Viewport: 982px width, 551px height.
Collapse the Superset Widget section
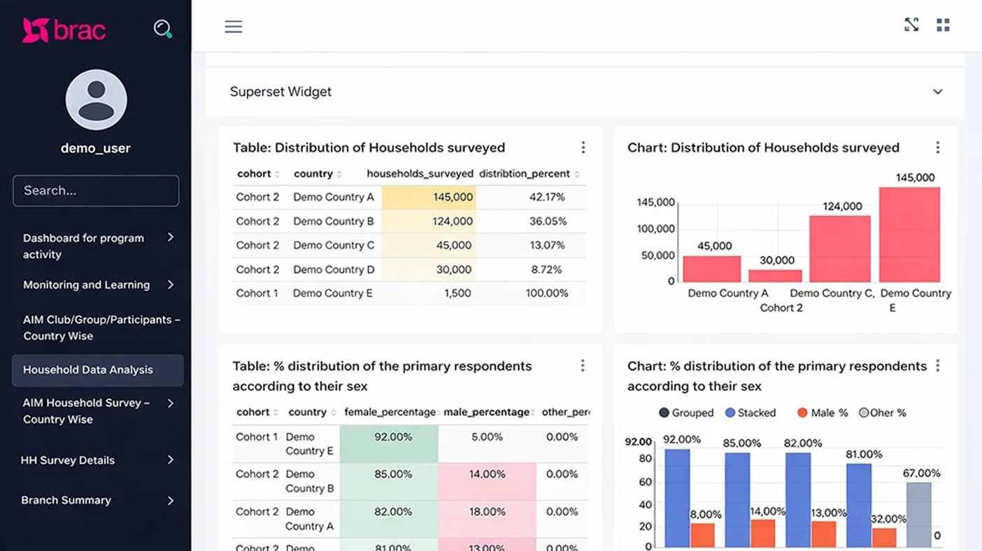tap(937, 92)
